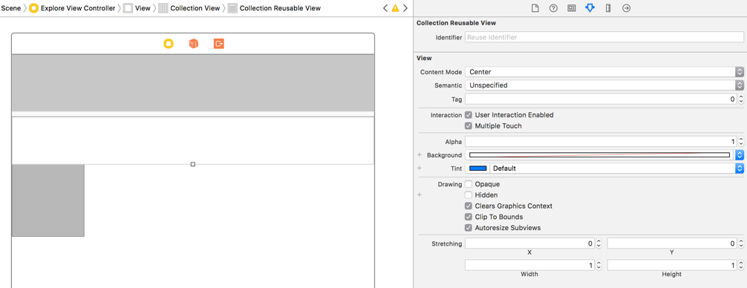The width and height of the screenshot is (747, 288).
Task: Click the yellow view controller icon in scene dock
Action: tap(168, 44)
